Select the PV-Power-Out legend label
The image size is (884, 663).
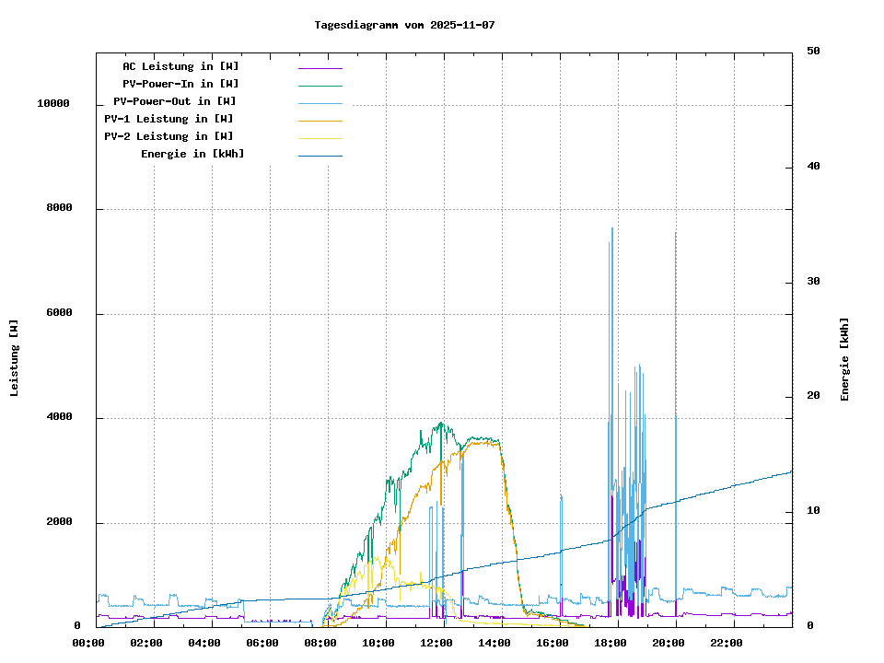click(175, 101)
